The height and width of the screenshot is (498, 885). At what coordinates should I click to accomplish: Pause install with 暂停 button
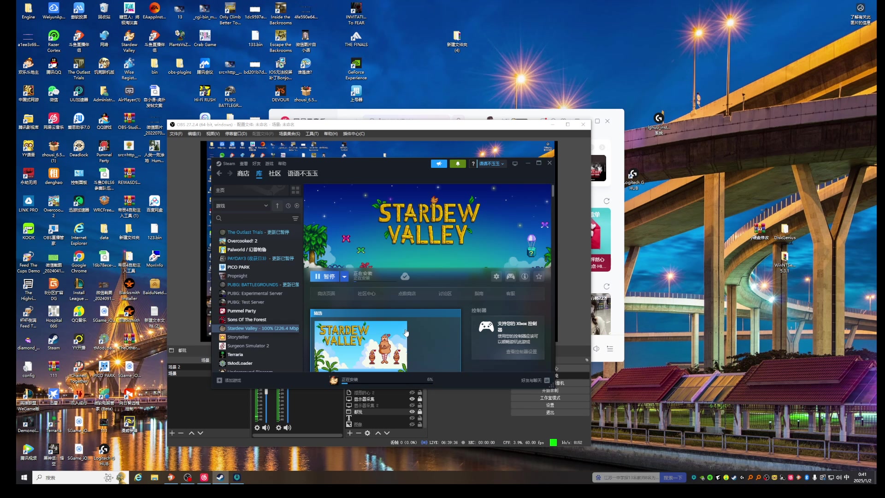click(x=325, y=277)
